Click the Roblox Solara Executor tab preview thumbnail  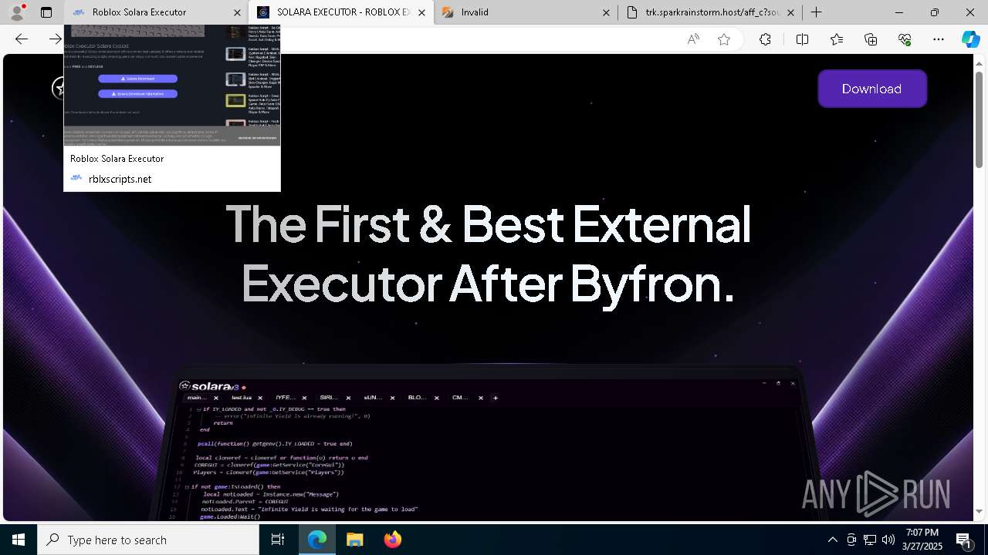pos(172,85)
